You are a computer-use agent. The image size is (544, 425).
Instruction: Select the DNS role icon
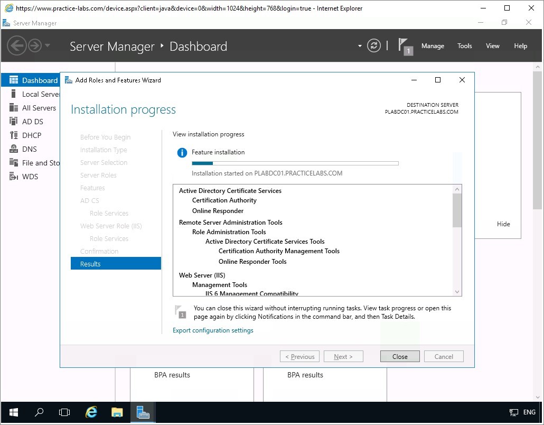click(x=14, y=149)
